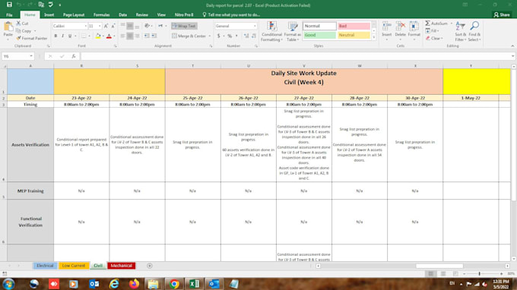
Task: Open Find & Select magnifier menu
Action: click(x=474, y=31)
